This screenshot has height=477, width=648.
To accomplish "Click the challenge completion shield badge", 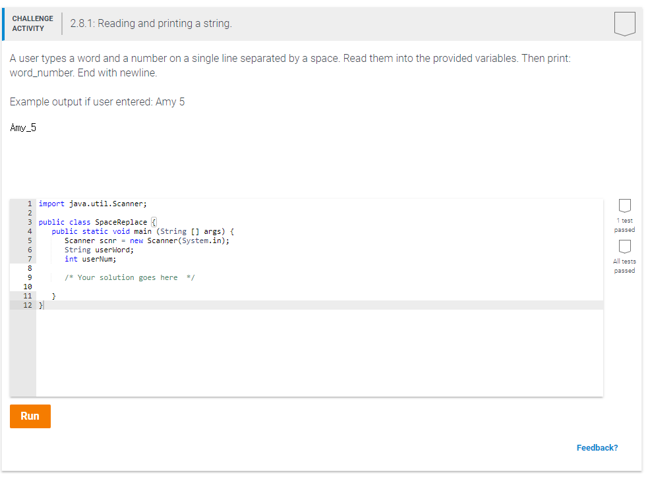I will click(x=624, y=24).
